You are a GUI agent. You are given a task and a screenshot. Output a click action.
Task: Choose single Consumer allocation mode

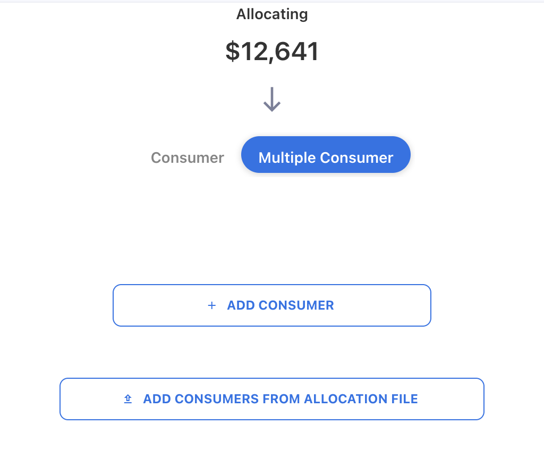[x=188, y=158]
